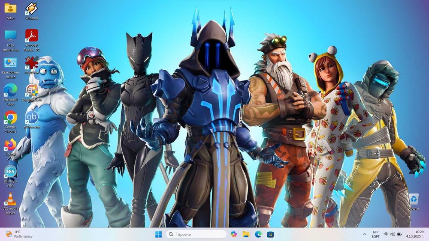Open the Control Panel desktop icon
The image size is (429, 241).
(x=10, y=68)
